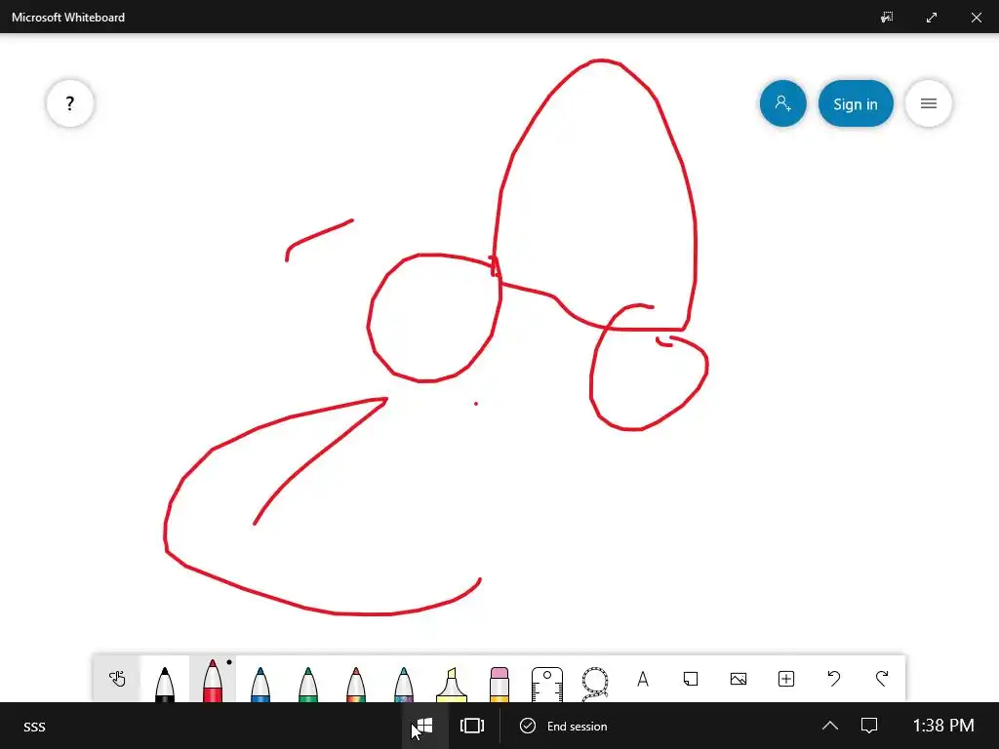Toggle full screen with the diagonal arrow
Viewport: 999px width, 749px height.
[932, 18]
